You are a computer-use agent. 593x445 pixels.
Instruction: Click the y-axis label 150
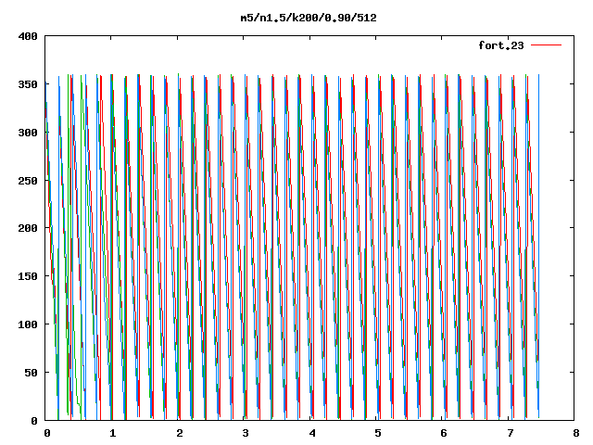click(28, 276)
